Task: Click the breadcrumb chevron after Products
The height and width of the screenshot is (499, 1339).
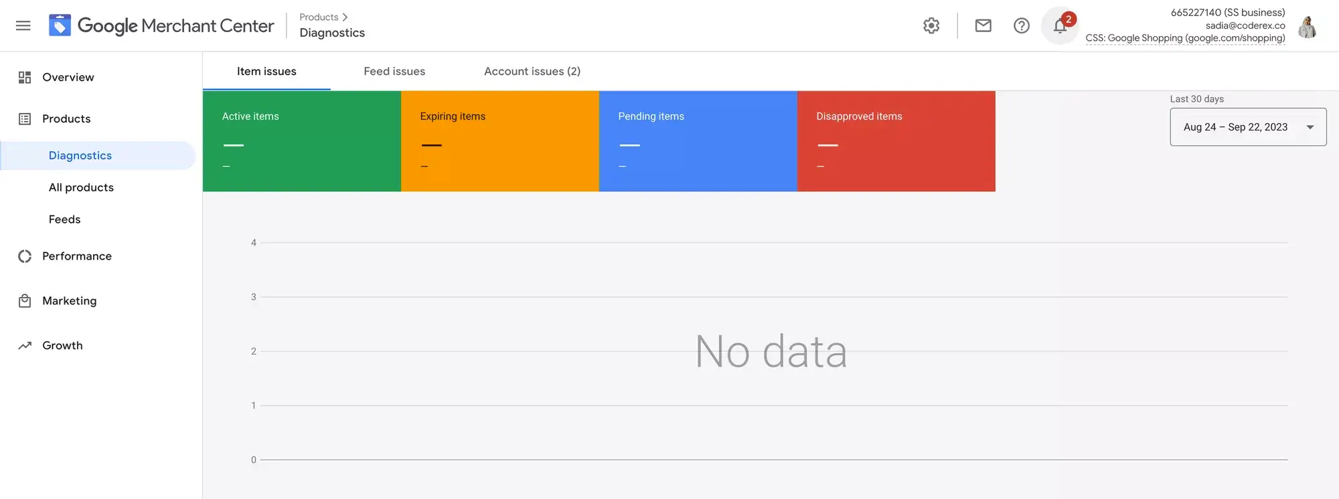Action: [345, 17]
